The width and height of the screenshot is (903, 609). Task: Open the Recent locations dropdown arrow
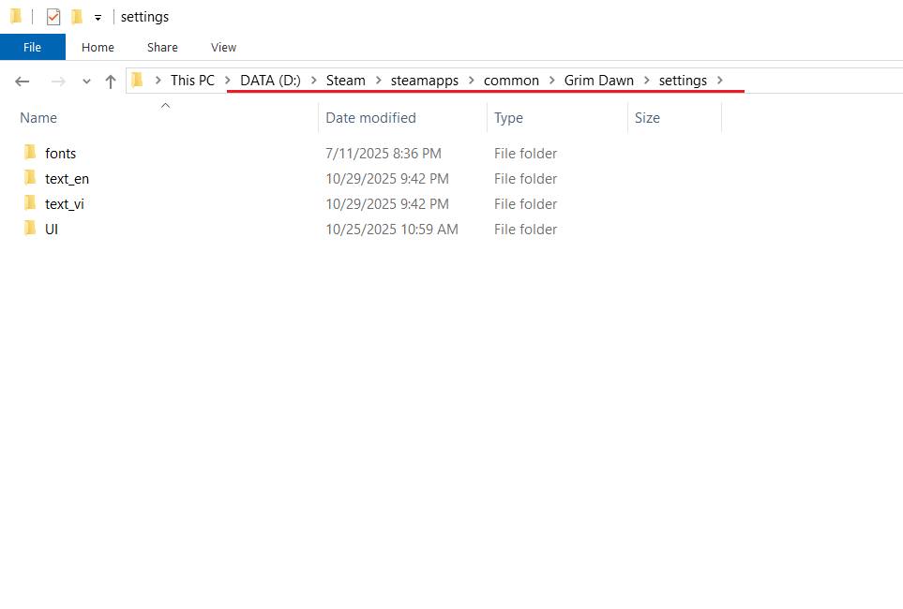[x=86, y=82]
